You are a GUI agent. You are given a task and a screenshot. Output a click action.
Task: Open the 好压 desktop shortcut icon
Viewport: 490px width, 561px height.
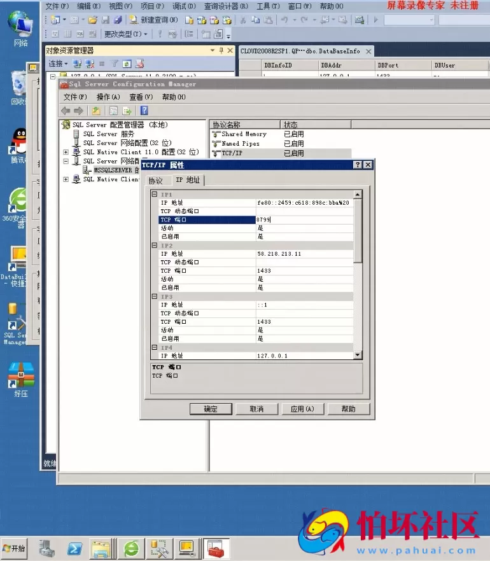click(20, 375)
